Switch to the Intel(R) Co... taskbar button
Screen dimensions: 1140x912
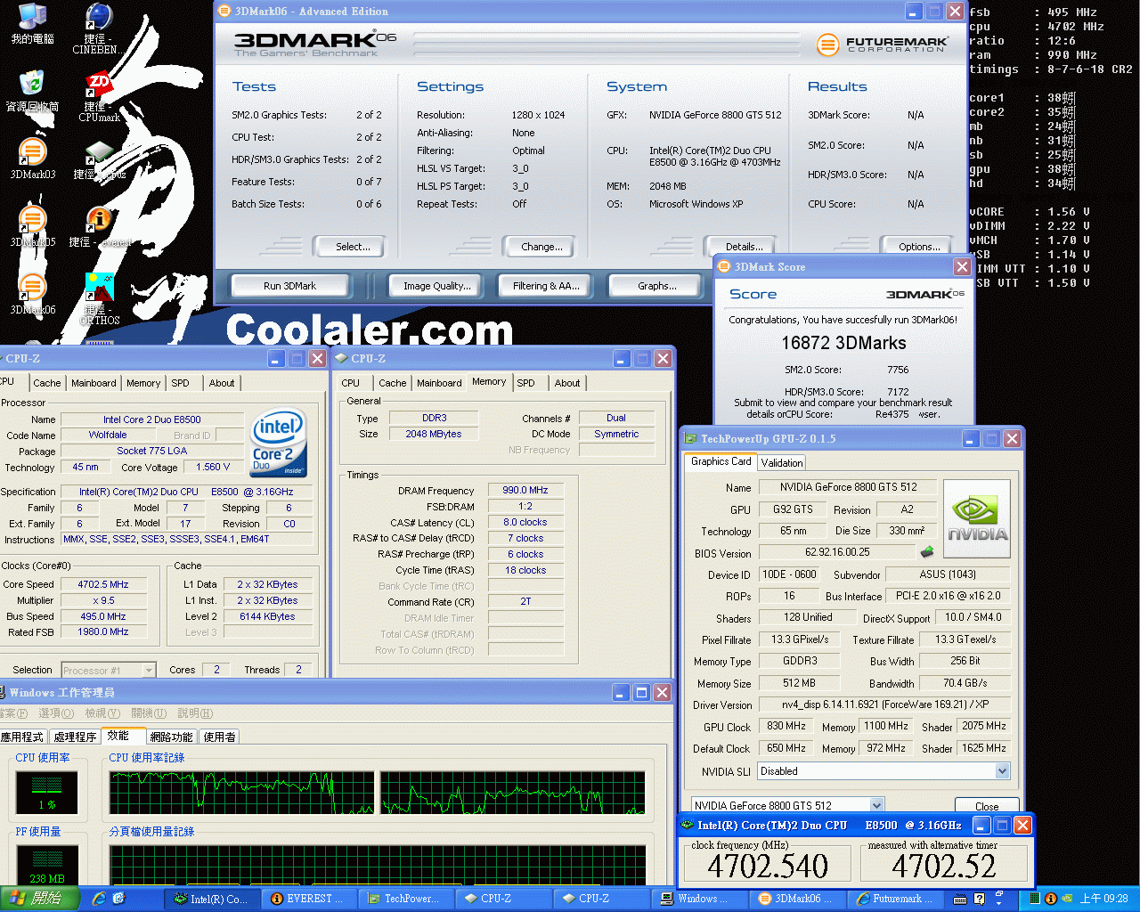(x=211, y=899)
